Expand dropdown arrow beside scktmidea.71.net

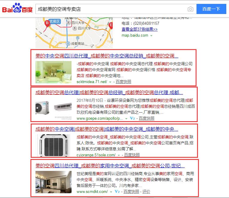coord(110,82)
